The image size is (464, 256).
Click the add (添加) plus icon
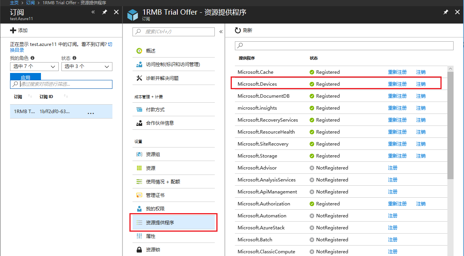pyautogui.click(x=13, y=31)
